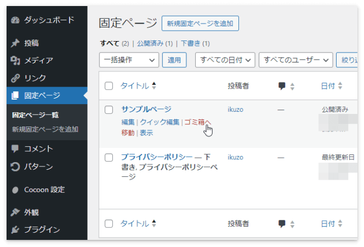Check the サンプルページ row checkbox

pyautogui.click(x=109, y=110)
